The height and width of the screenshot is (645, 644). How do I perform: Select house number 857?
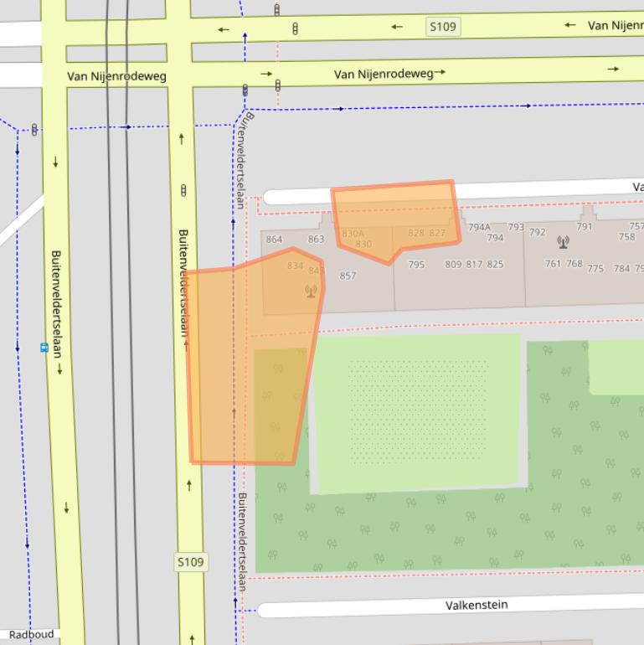[348, 276]
